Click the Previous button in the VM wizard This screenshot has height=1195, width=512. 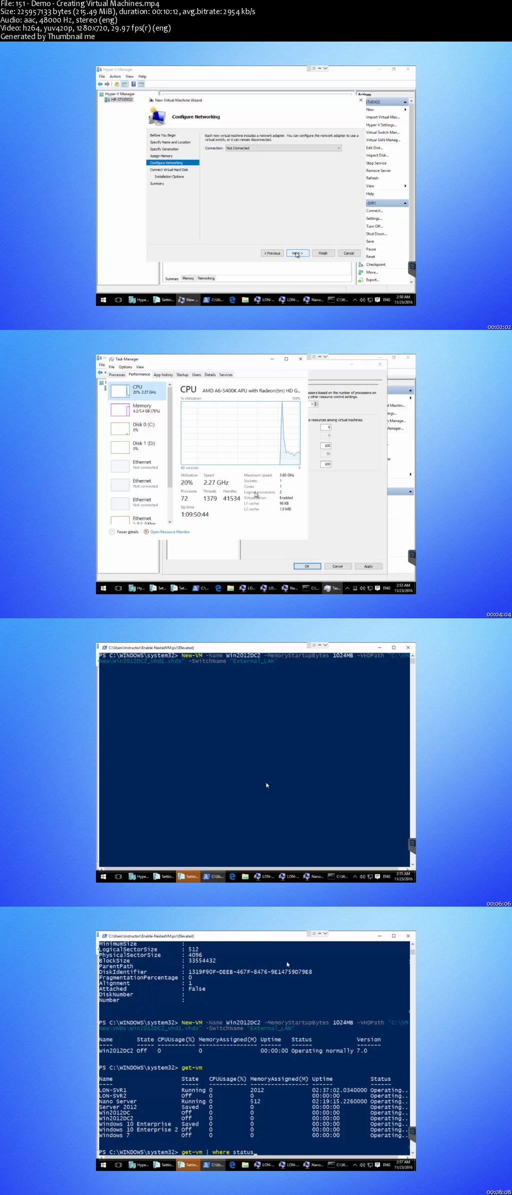[272, 253]
